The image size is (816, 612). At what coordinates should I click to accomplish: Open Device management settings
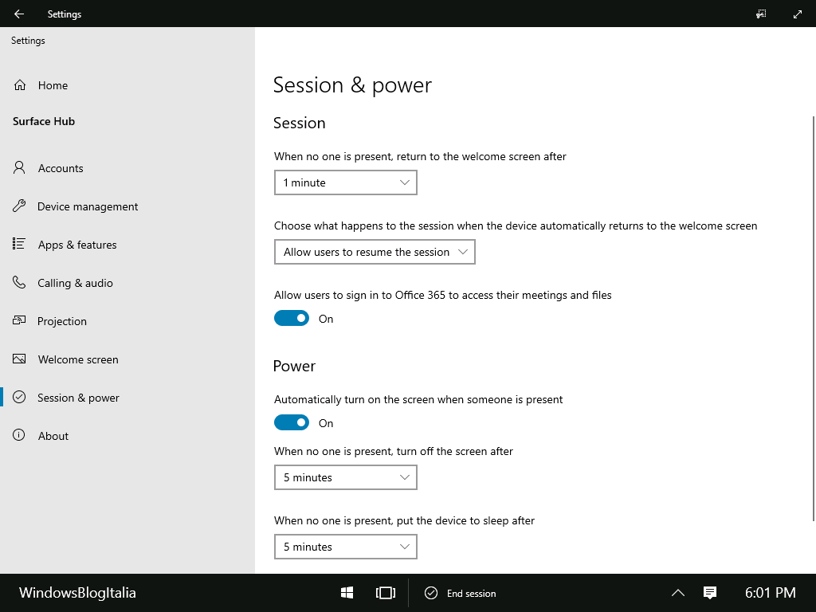[x=127, y=206]
